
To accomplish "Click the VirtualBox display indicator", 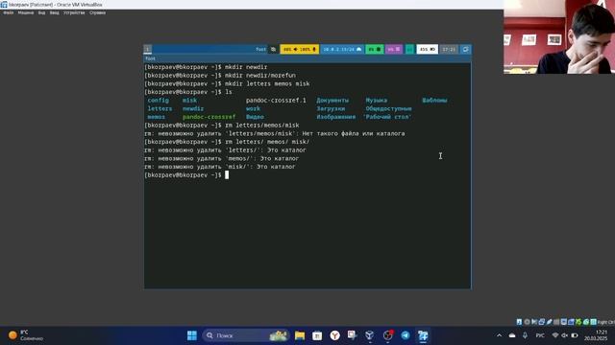I will (564, 322).
